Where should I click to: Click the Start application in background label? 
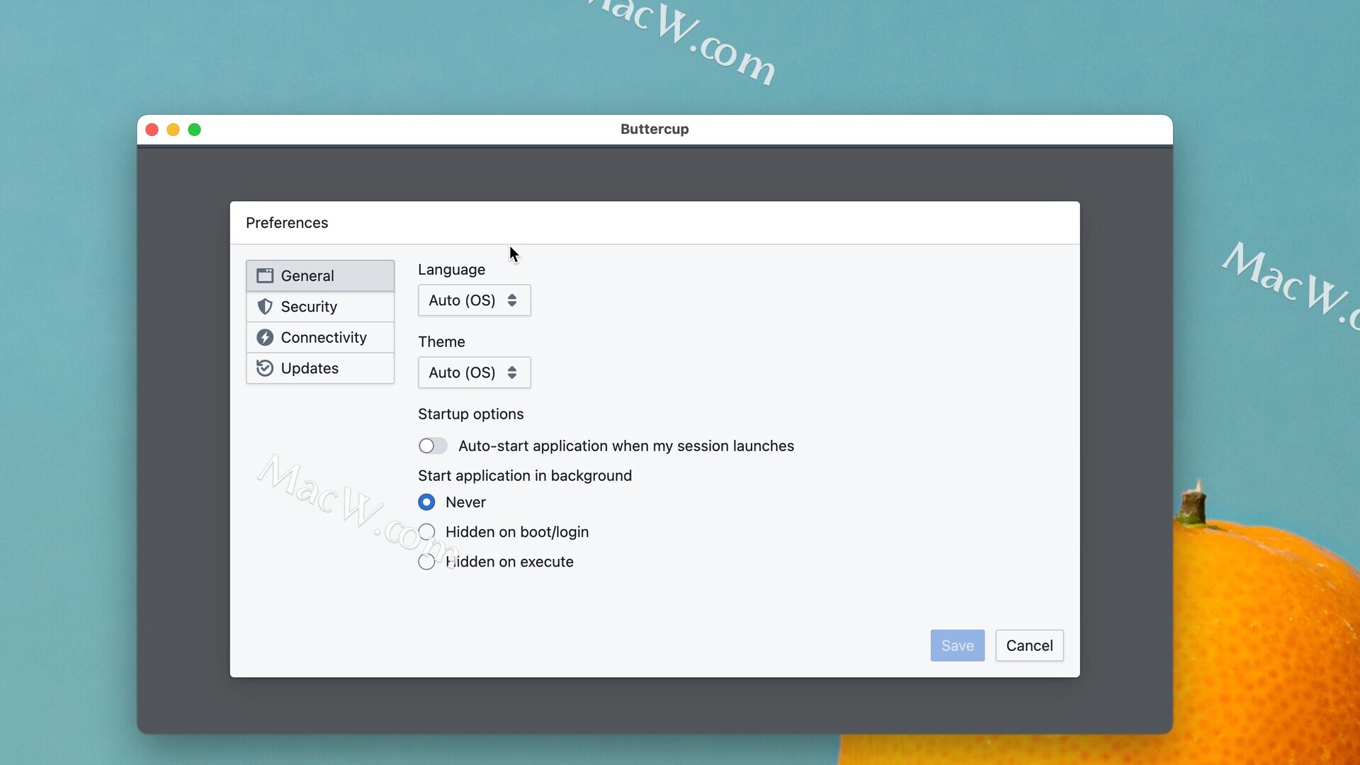tap(525, 476)
